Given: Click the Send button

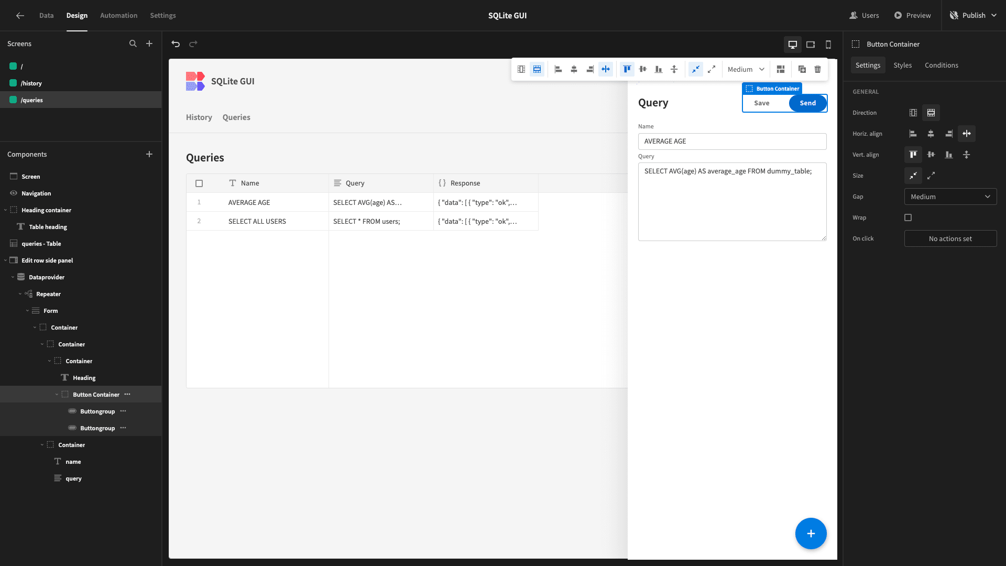Looking at the screenshot, I should click(807, 103).
